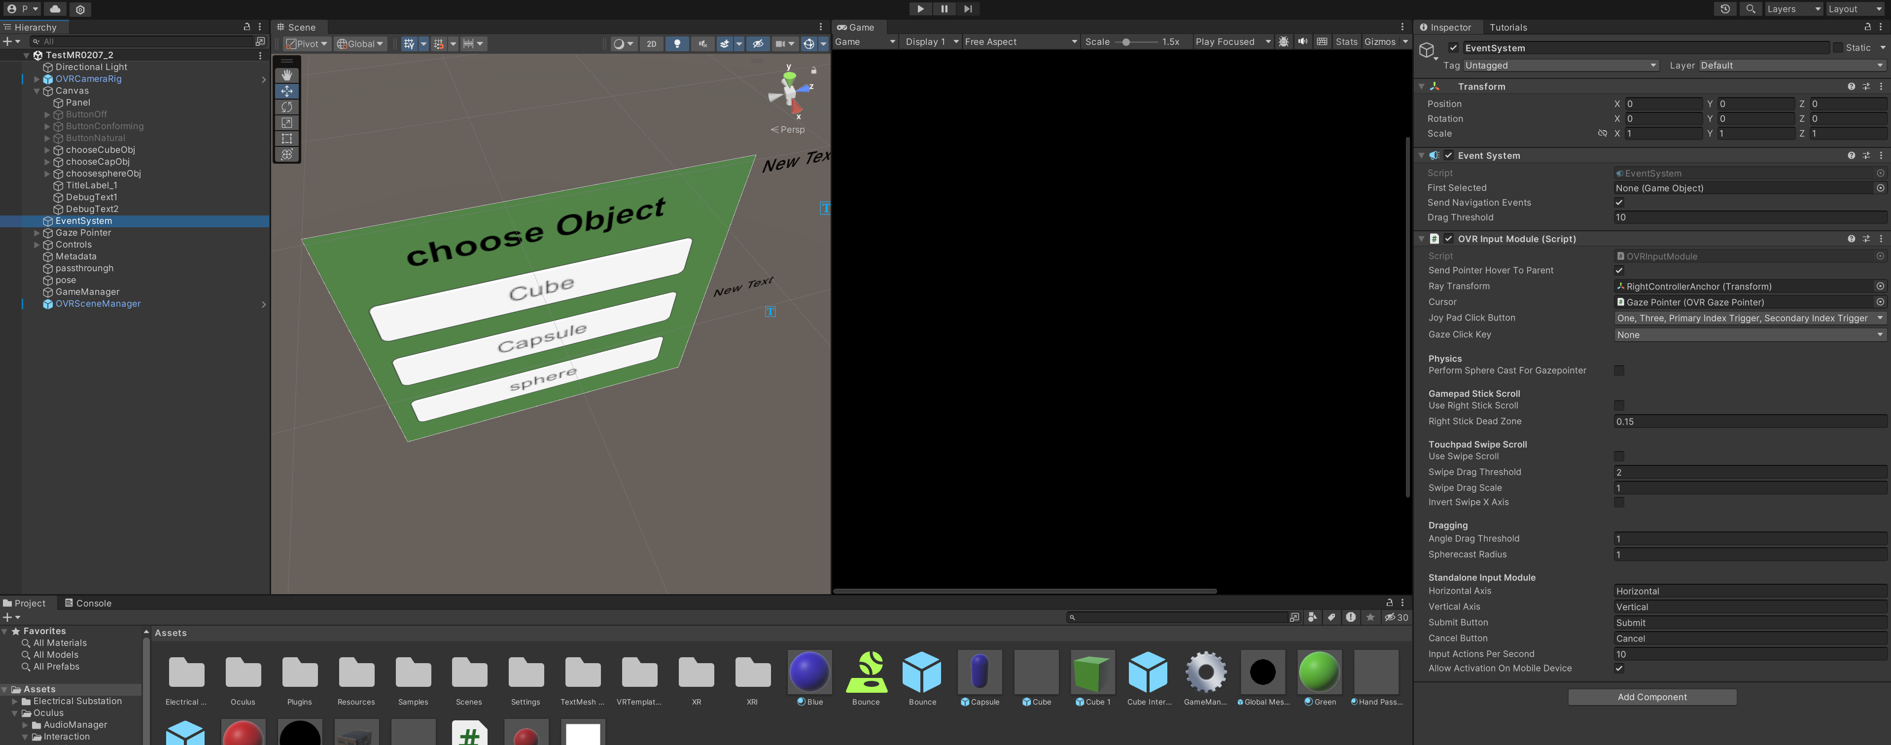Enable Use Right Stick Scroll checkbox

pyautogui.click(x=1619, y=406)
